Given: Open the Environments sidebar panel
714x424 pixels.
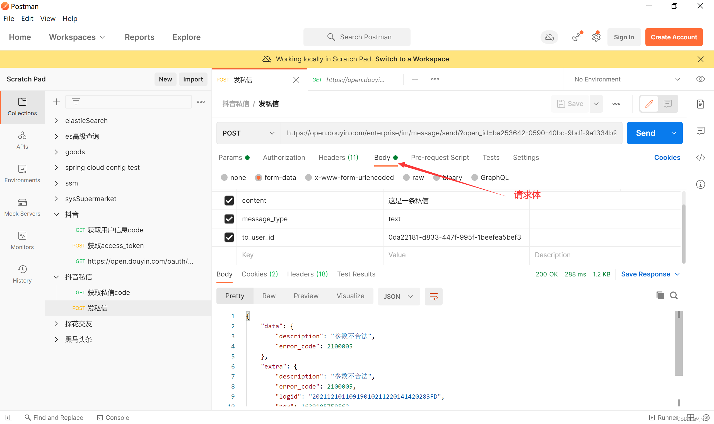Looking at the screenshot, I should [22, 174].
